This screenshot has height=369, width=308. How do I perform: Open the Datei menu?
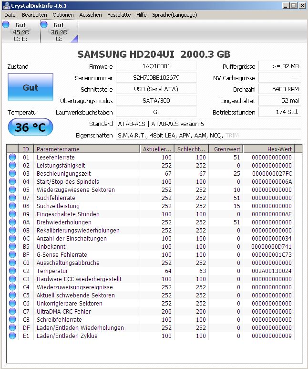click(10, 15)
